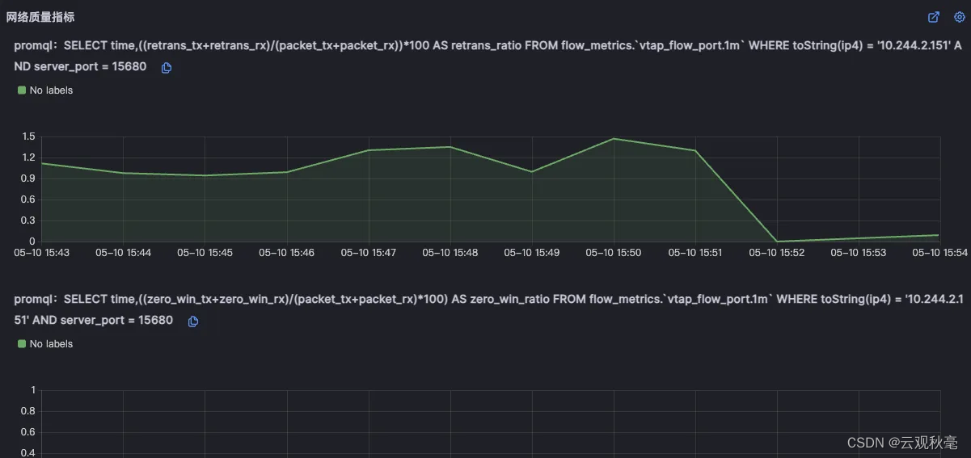Click the retrans chart peak at 15:50
Viewport: 971px width, 458px height.
pos(614,139)
